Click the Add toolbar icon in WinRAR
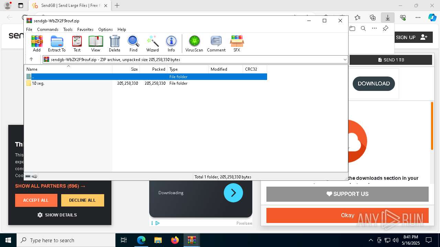 pos(37,44)
